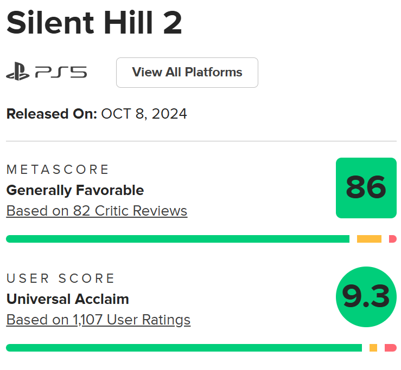The width and height of the screenshot is (401, 370).
Task: Click the 9.3 user score circle
Action: click(x=366, y=296)
